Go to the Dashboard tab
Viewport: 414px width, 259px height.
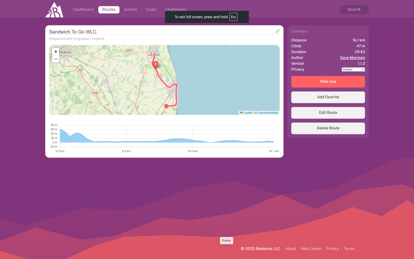click(x=83, y=10)
